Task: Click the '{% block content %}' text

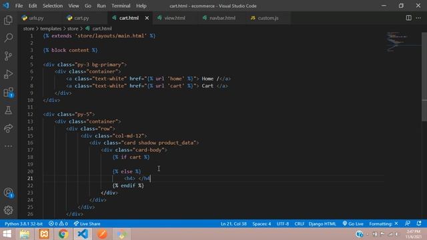Action: [x=70, y=50]
